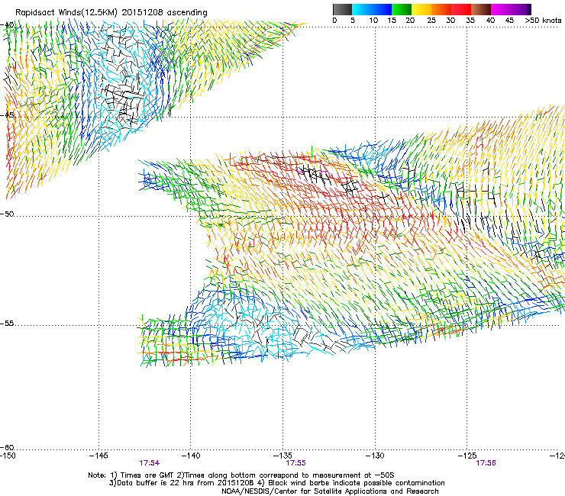Click the purple 17:56 time marker
This screenshot has height=496, width=565.
pos(486,463)
